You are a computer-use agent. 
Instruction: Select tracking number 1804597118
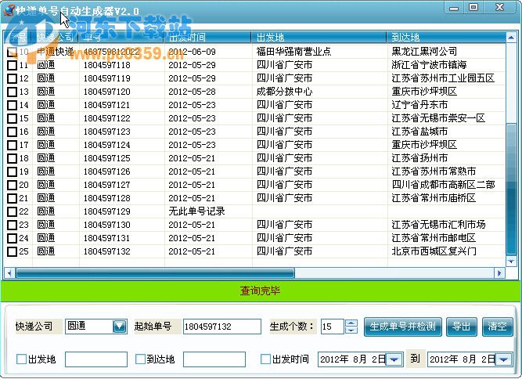tap(107, 65)
